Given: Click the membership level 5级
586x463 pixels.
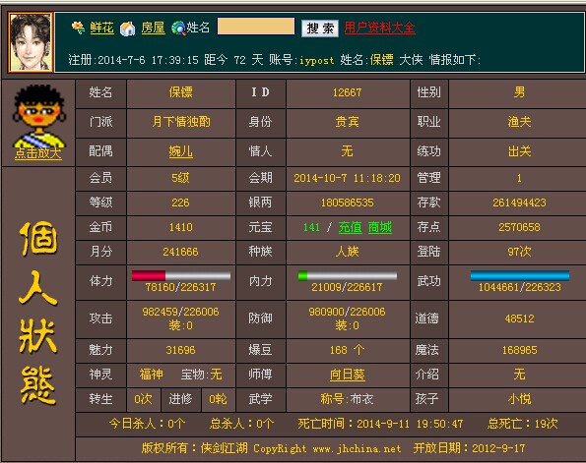Looking at the screenshot, I should (x=180, y=178).
